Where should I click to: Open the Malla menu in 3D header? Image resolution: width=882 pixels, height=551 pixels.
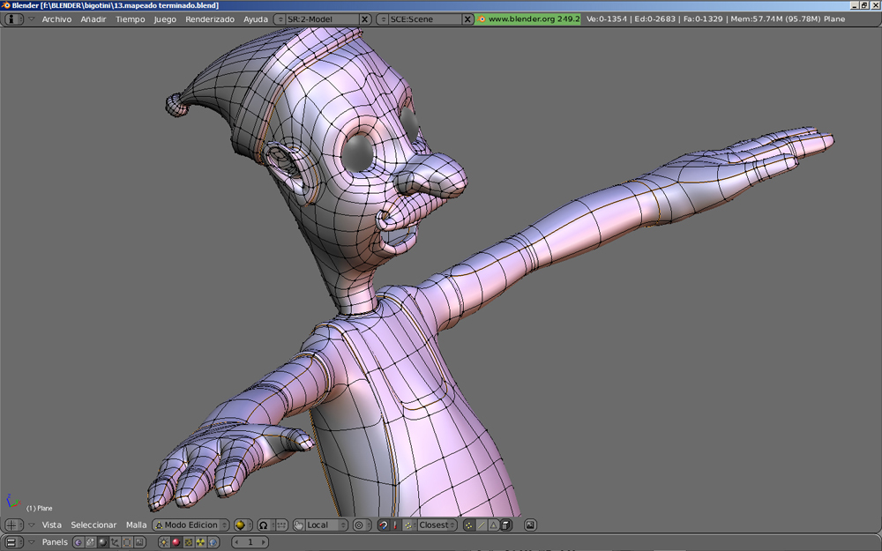click(136, 525)
